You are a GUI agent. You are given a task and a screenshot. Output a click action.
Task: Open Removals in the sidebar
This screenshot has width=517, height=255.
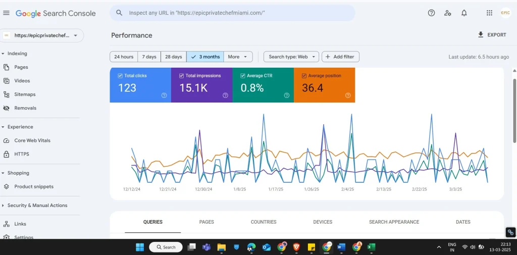[x=25, y=108]
